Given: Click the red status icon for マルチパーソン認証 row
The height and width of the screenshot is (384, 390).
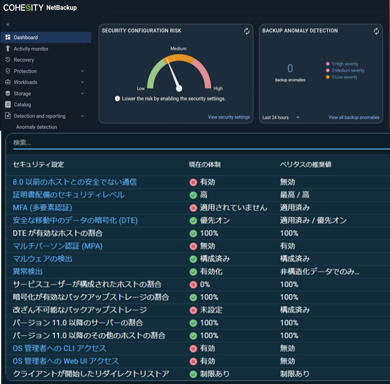Looking at the screenshot, I should tap(194, 246).
